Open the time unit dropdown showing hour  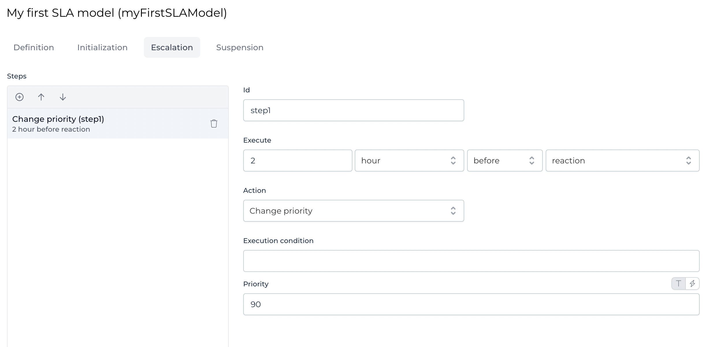[409, 161]
